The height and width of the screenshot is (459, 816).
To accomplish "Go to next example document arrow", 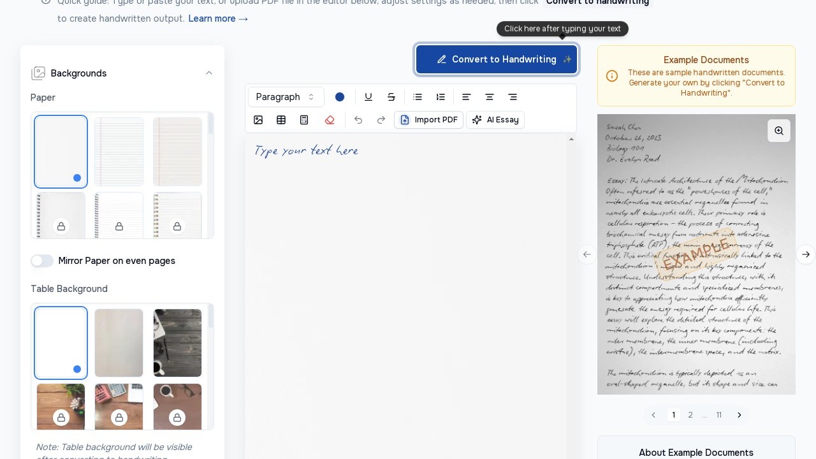I will pyautogui.click(x=806, y=254).
